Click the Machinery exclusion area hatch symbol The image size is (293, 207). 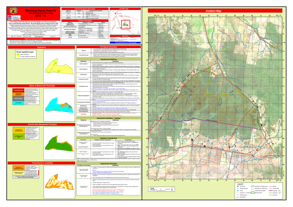[253, 186]
